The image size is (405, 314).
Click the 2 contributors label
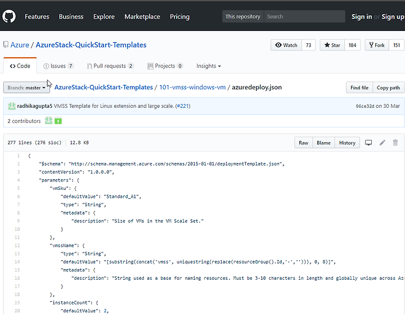pyautogui.click(x=24, y=121)
